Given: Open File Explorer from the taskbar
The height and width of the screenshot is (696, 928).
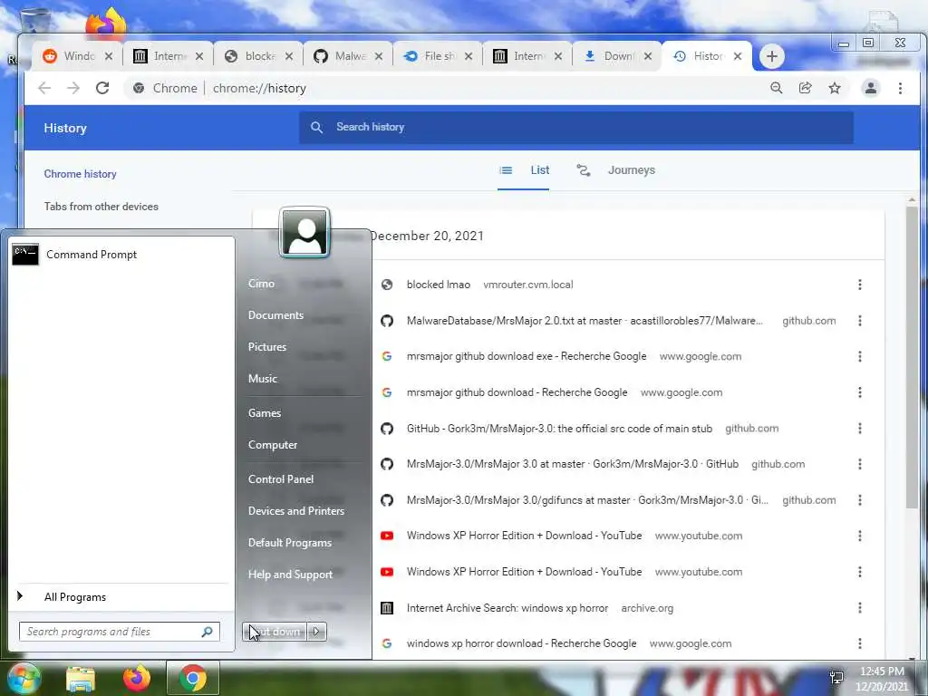Looking at the screenshot, I should click(x=81, y=679).
